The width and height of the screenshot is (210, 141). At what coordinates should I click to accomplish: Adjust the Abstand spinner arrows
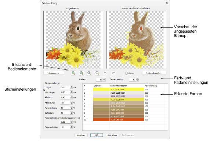[71, 97]
